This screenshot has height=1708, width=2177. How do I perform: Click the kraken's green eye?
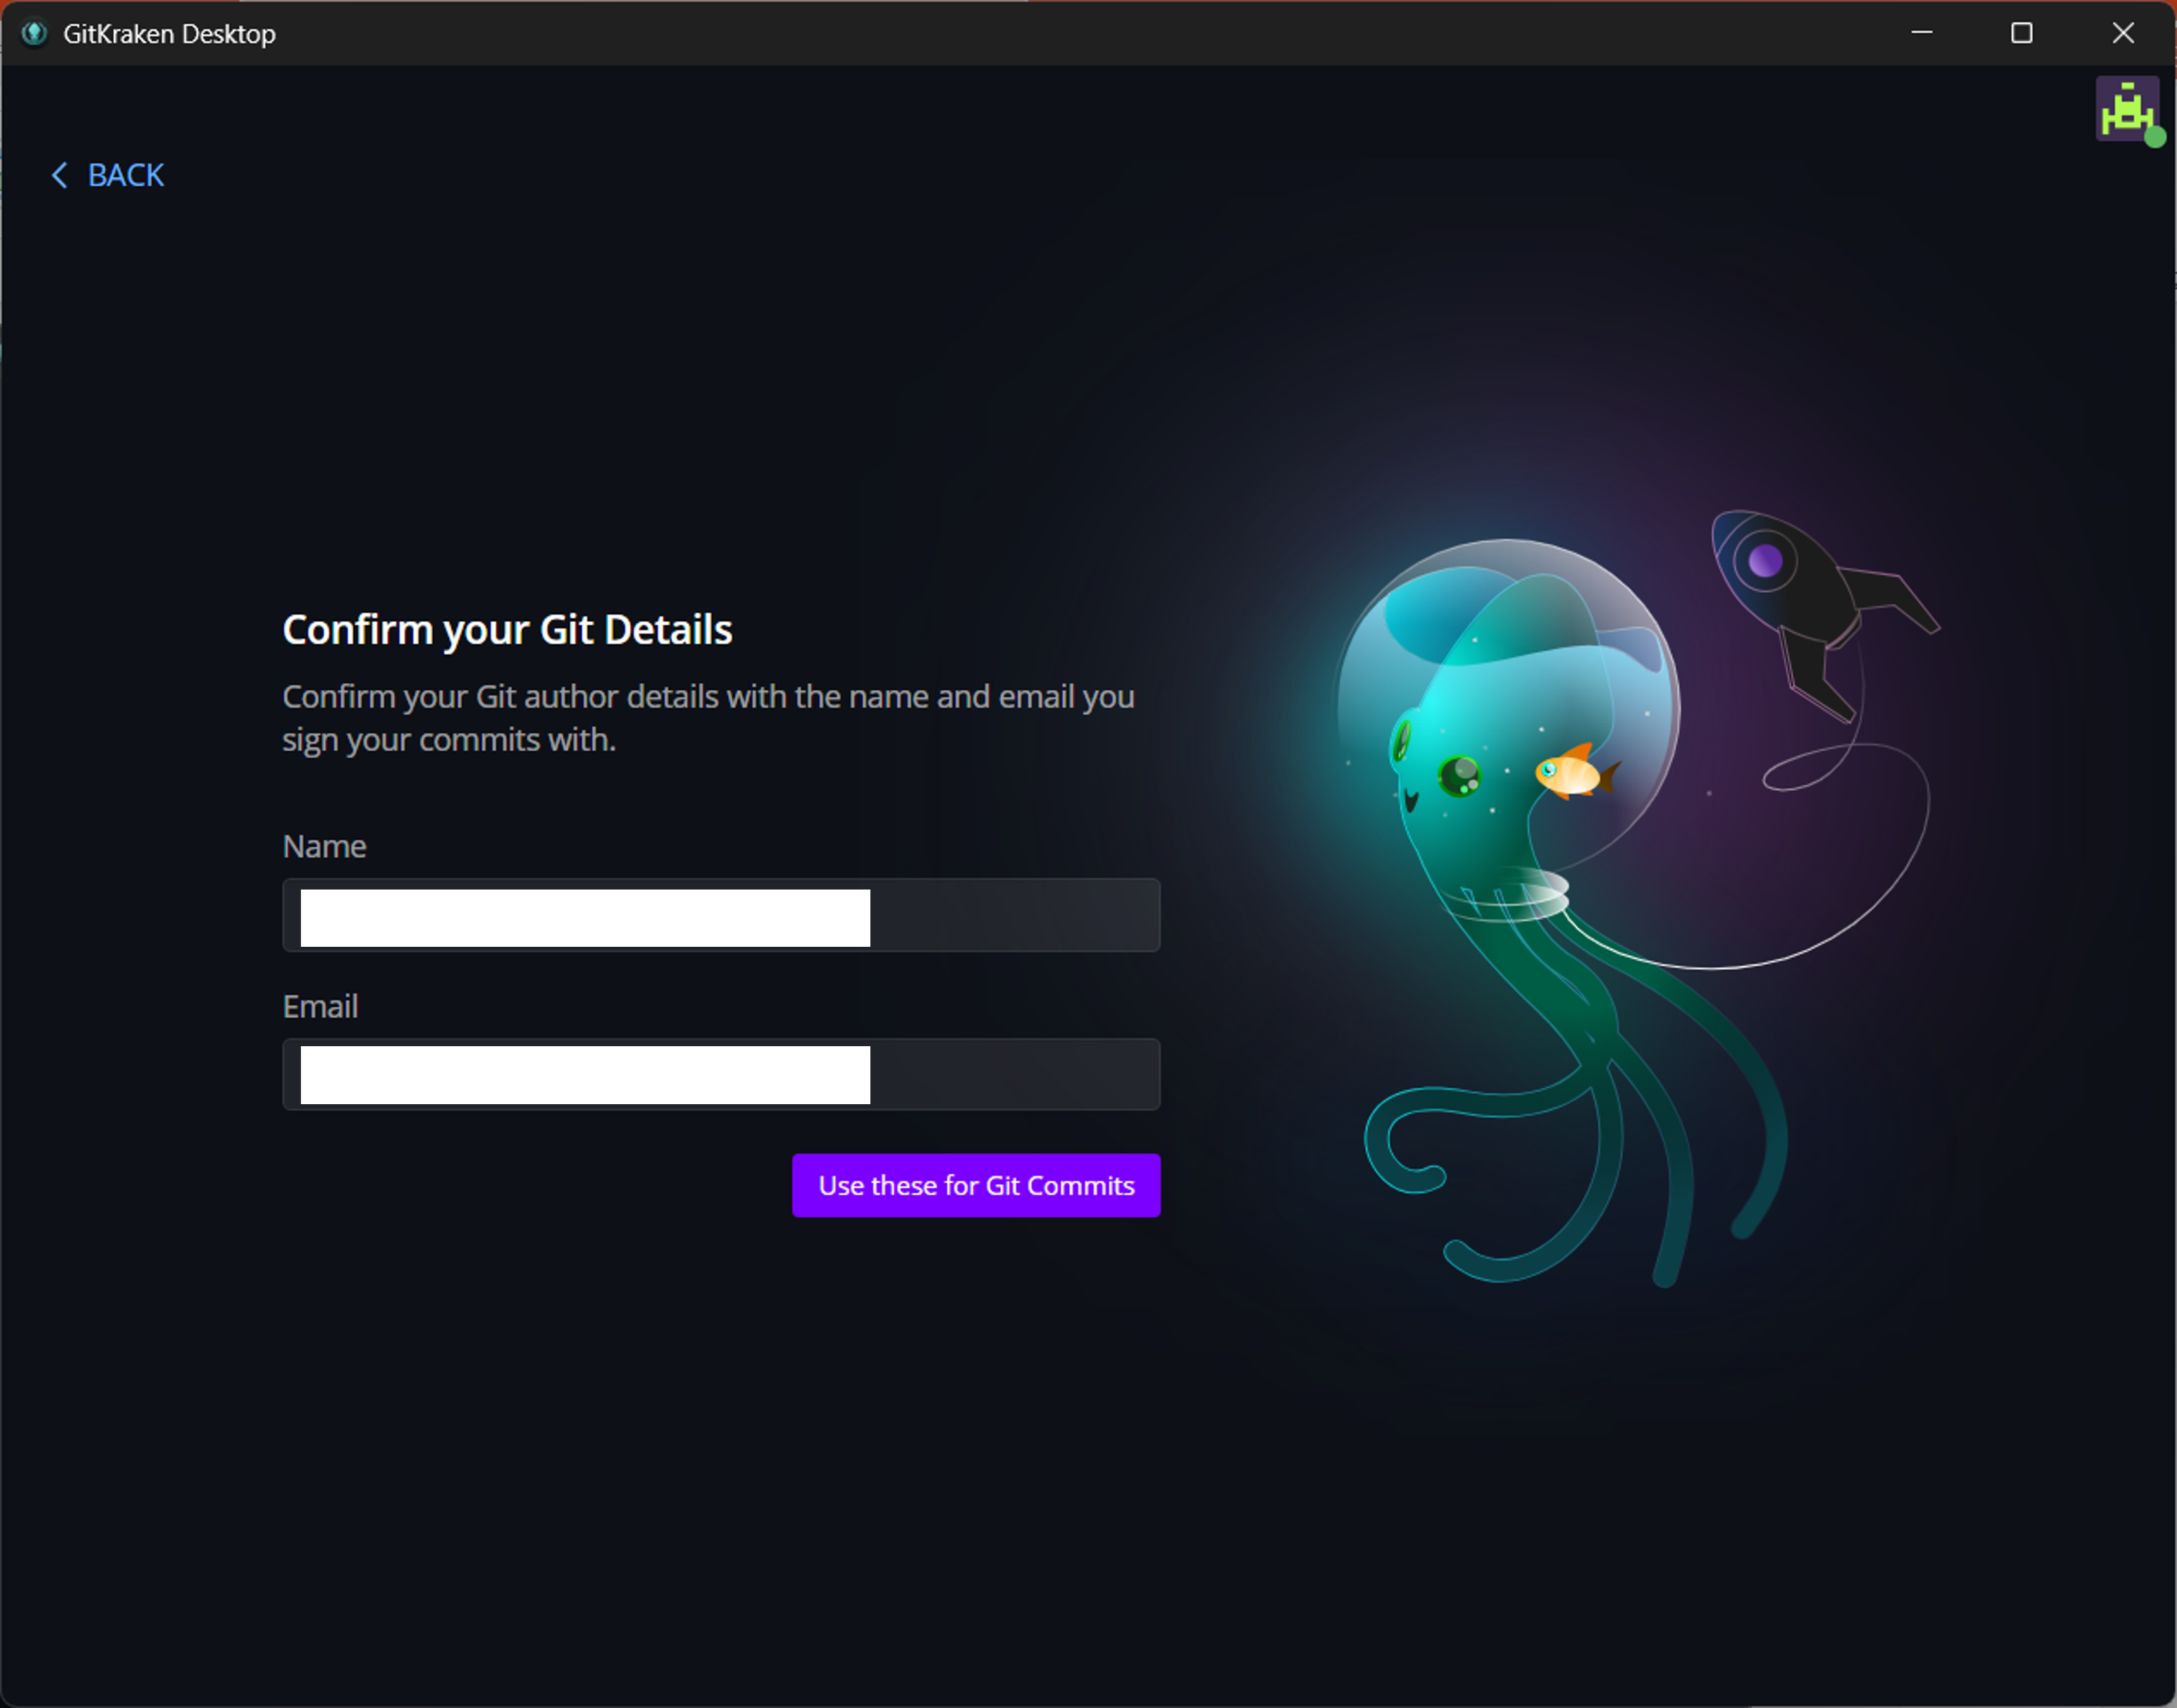click(1459, 775)
